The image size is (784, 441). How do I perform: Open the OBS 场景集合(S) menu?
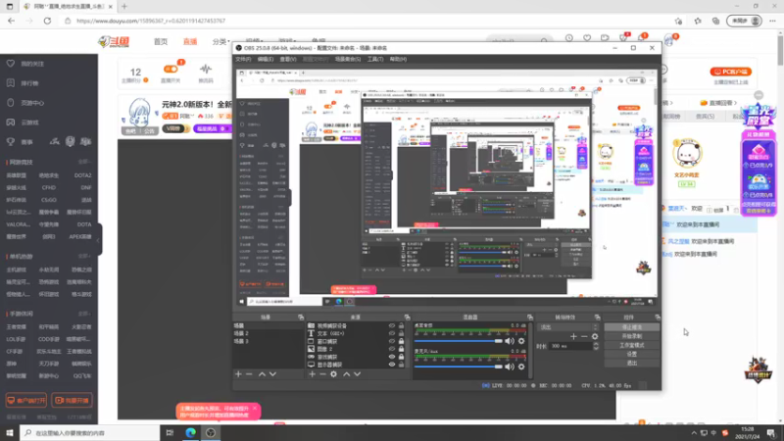pyautogui.click(x=348, y=59)
